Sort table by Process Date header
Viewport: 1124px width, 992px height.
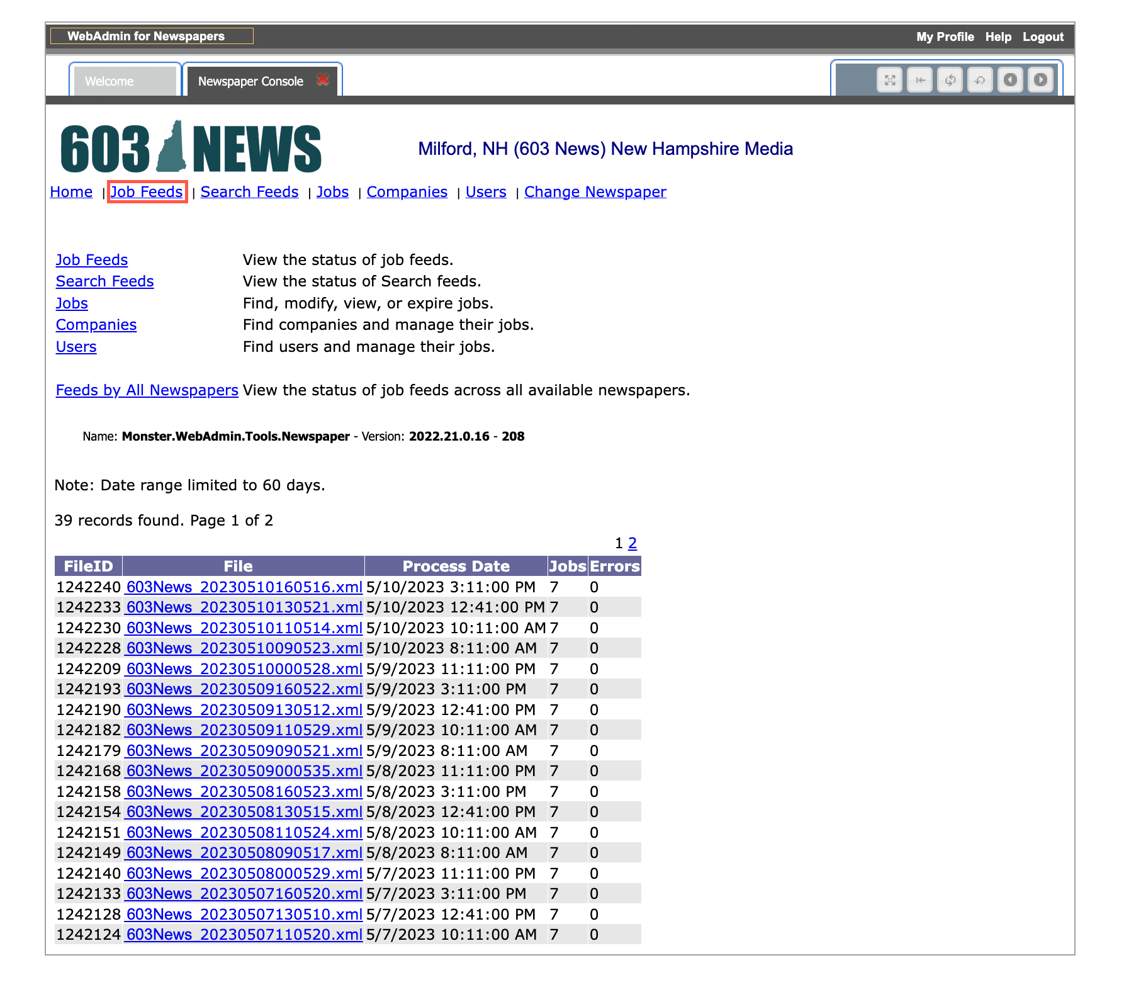456,566
